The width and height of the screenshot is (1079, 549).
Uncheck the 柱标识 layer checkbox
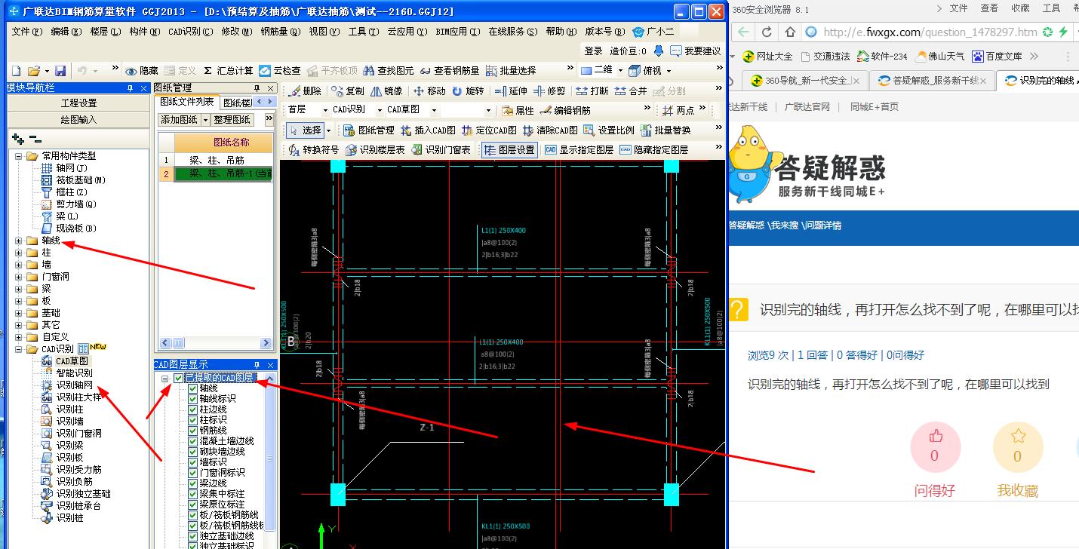coord(192,420)
